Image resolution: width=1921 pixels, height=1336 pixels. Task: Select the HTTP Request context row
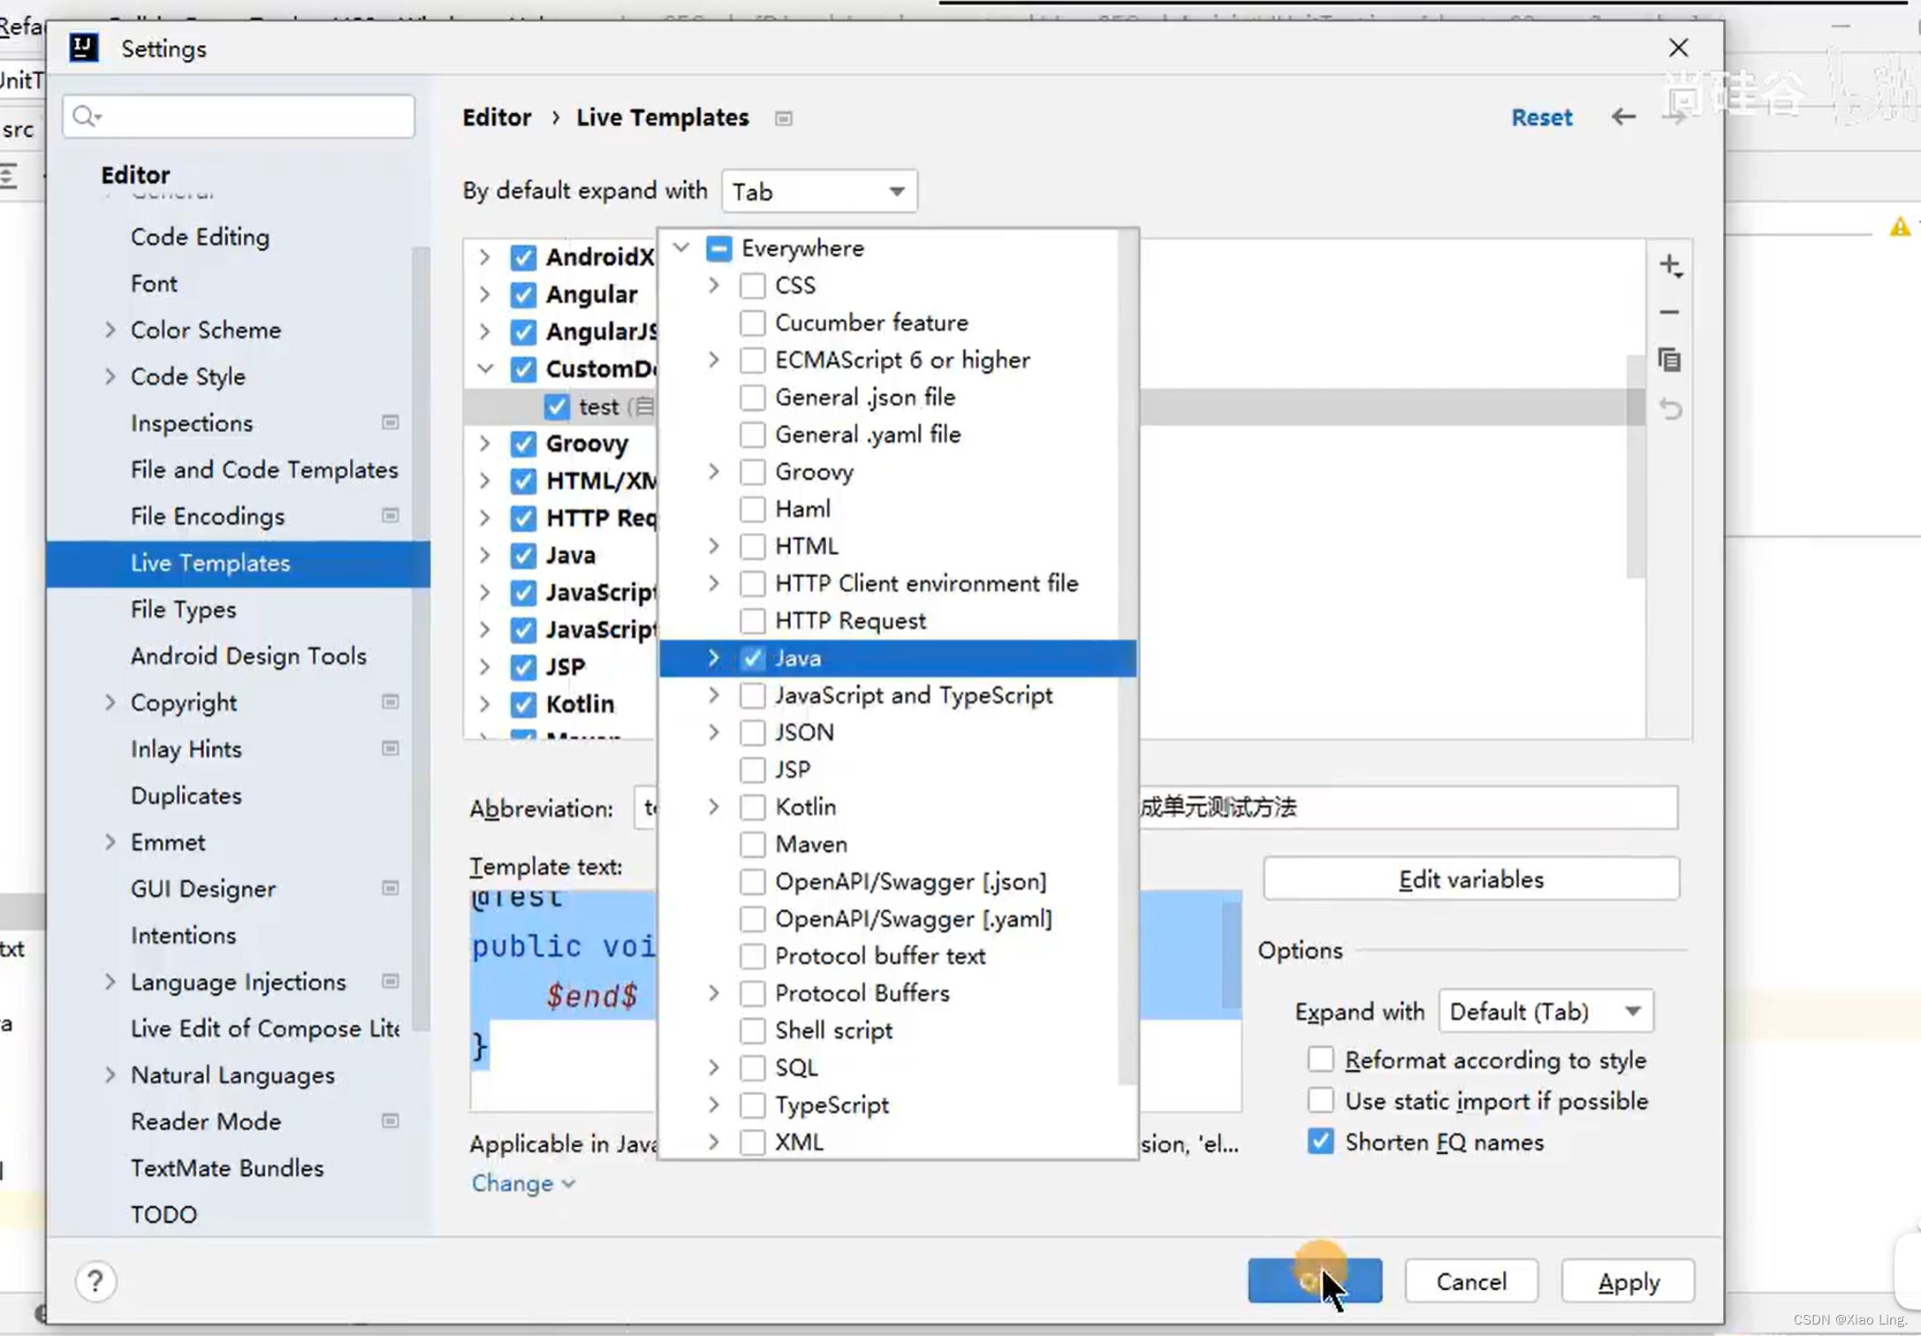(898, 621)
